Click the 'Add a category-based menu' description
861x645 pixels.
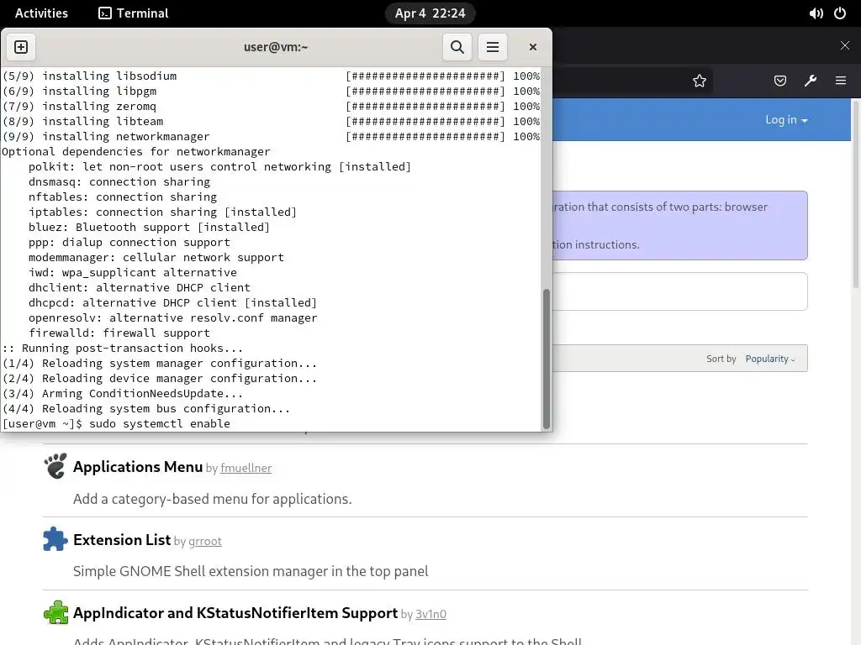(213, 499)
